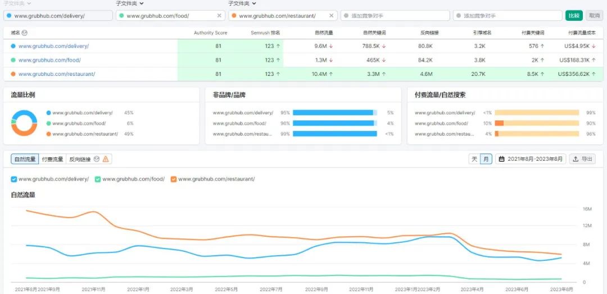Click the second 添加竞争对手 input field
This screenshot has width=607, height=294.
[x=508, y=16]
